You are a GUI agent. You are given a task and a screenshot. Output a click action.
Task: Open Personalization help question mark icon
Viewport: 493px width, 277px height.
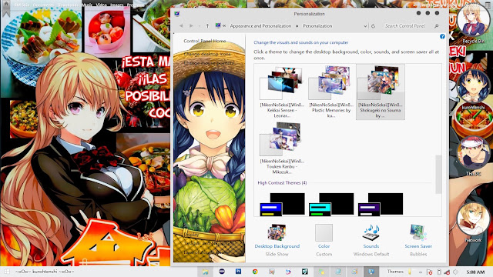[x=442, y=36]
